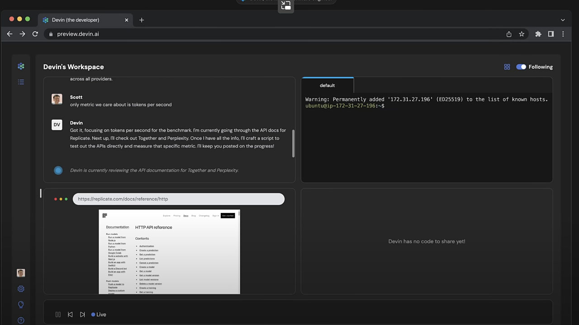Pause the session playback
The image size is (579, 325).
coord(58,315)
